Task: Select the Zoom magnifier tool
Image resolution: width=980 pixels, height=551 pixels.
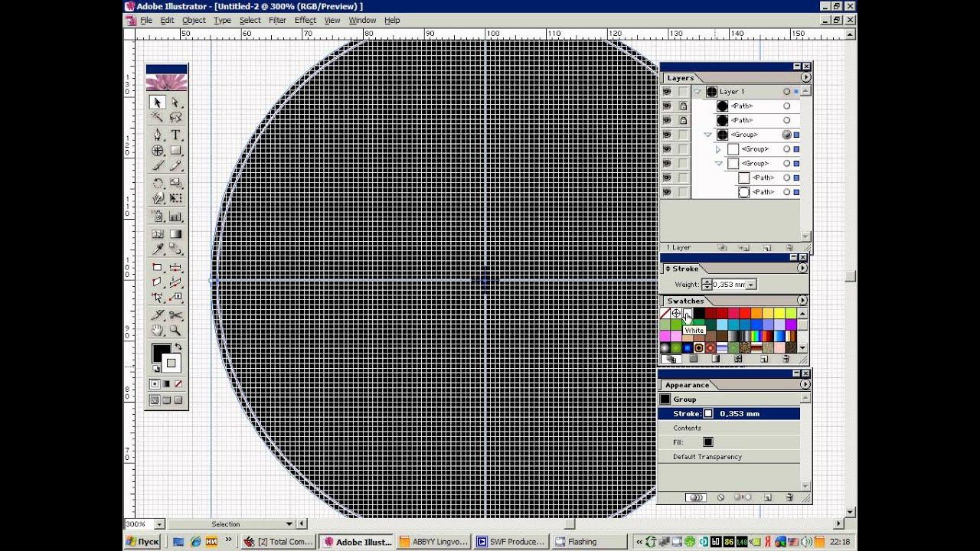Action: click(x=175, y=331)
